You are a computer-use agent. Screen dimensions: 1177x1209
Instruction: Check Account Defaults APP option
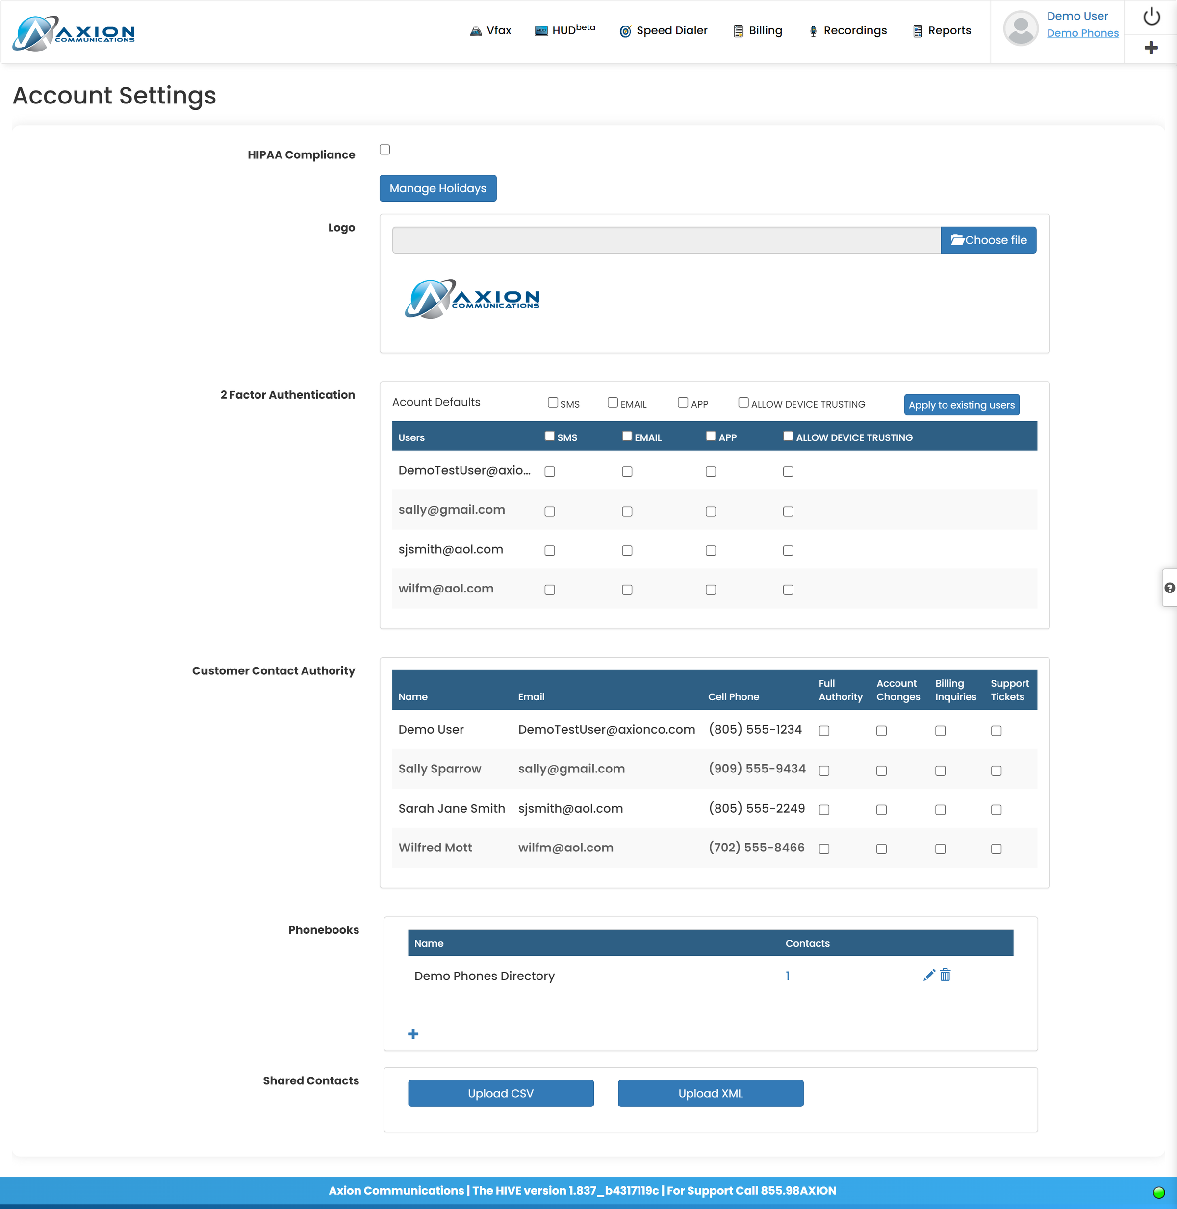click(x=683, y=402)
